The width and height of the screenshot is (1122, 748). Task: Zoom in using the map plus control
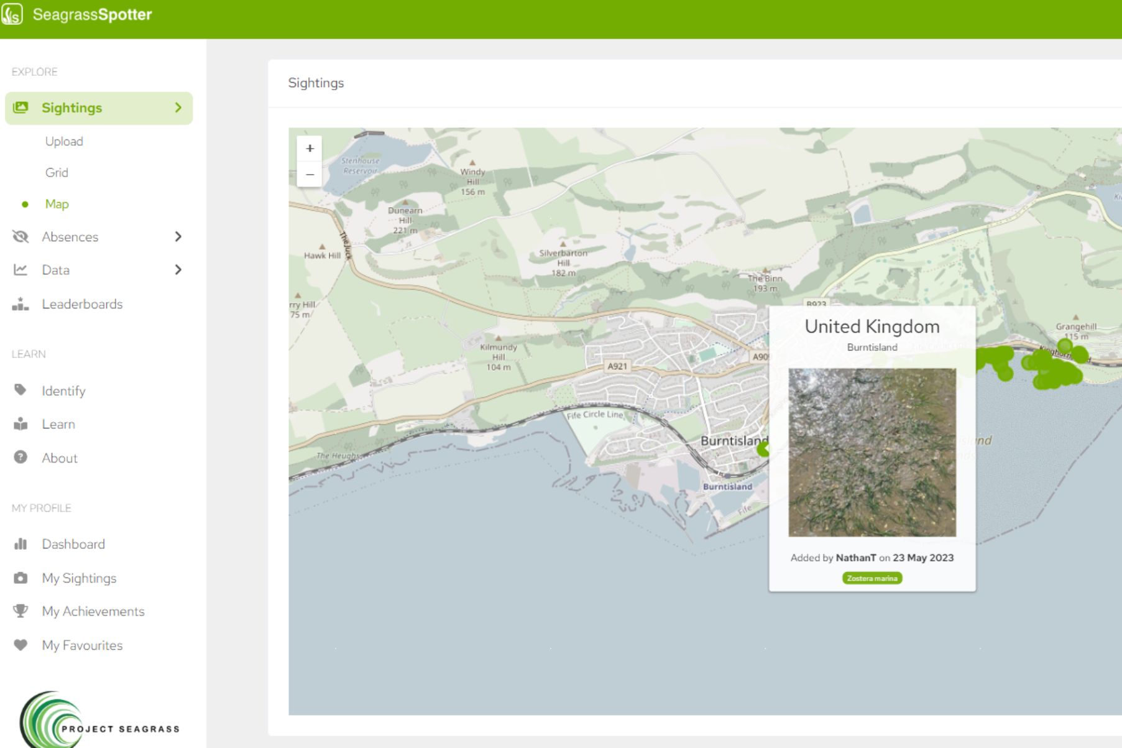[309, 149]
